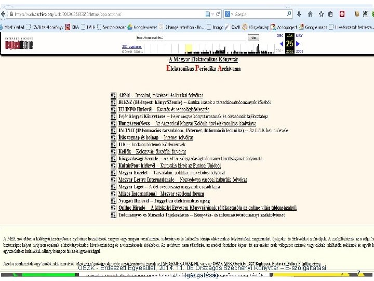Click the journal icon beside Nyugati Hírlevél

114,201
